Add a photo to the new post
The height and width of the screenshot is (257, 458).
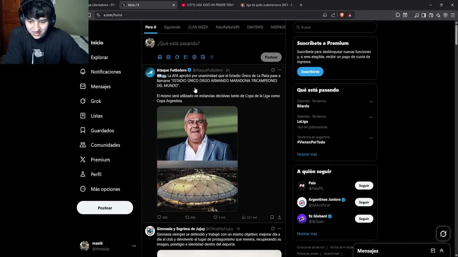160,57
